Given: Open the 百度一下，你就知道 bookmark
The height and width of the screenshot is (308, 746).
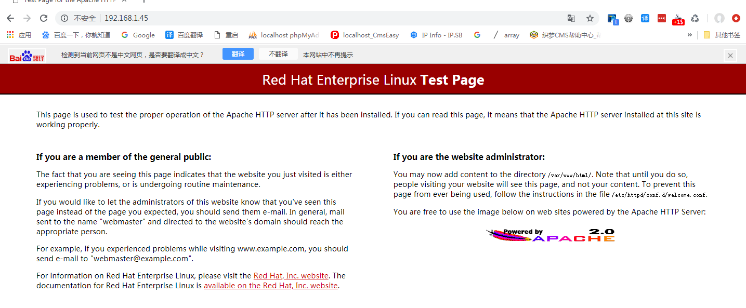Looking at the screenshot, I should [x=76, y=35].
